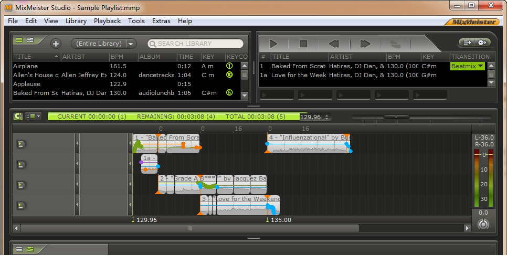Image resolution: width=507 pixels, height=265 pixels.
Task: Collapse second track's header arrow
Action: click(77, 164)
